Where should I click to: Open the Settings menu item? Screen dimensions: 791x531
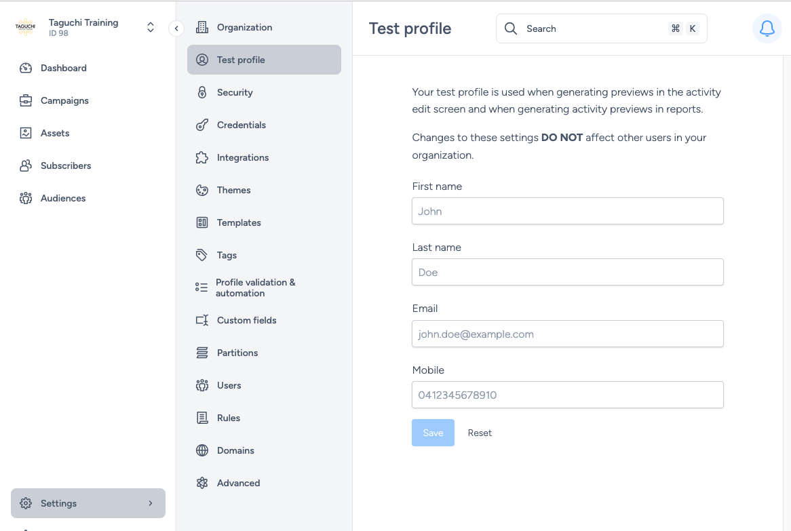point(88,503)
